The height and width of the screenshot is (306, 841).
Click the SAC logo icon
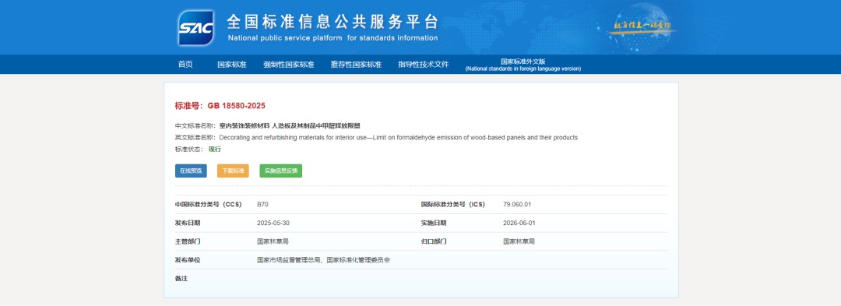click(x=196, y=28)
